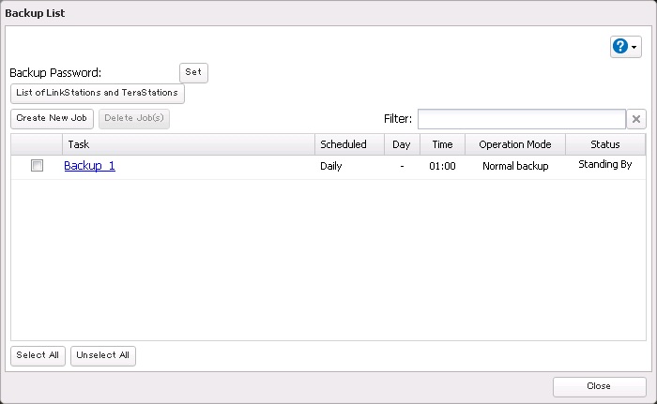Screen dimensions: 657x404
Task: Clear the filter with the X icon
Action: click(x=636, y=119)
